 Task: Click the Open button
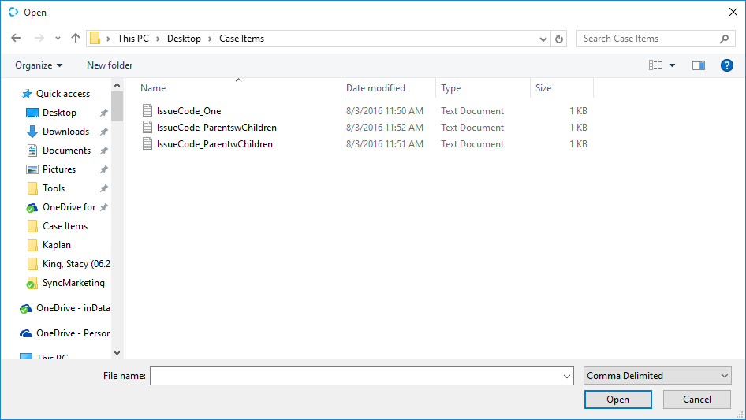click(x=617, y=400)
